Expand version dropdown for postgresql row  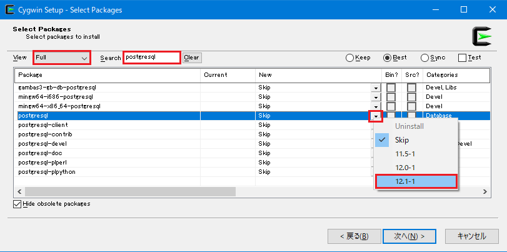[x=376, y=116]
